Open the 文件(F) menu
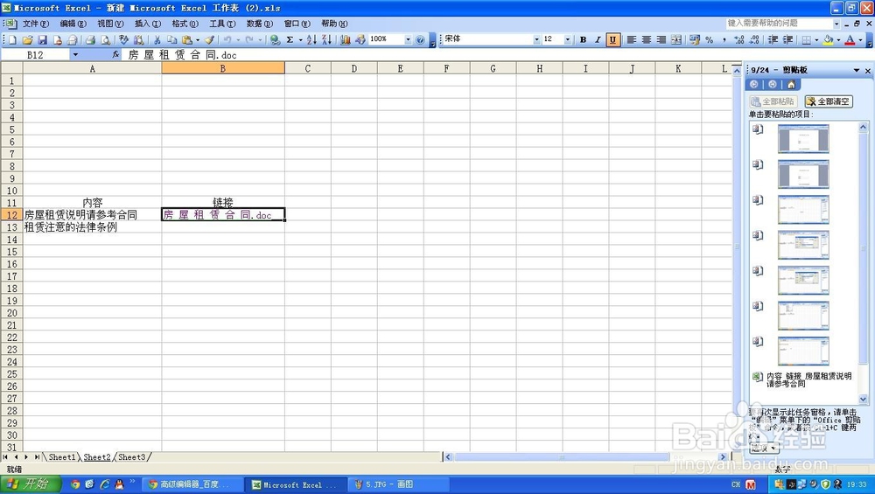The height and width of the screenshot is (494, 875). point(36,24)
